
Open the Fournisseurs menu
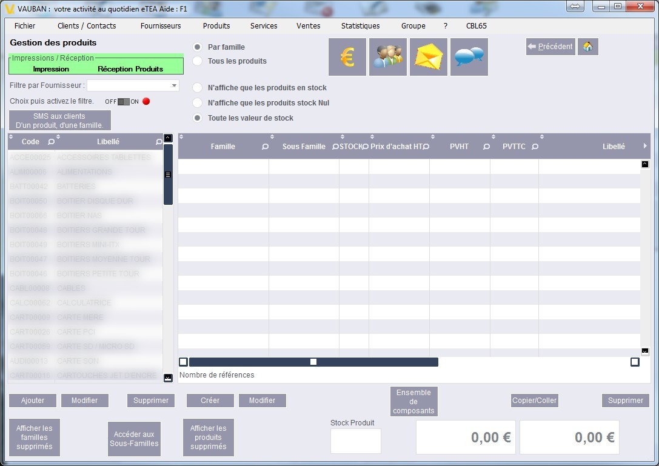[161, 26]
